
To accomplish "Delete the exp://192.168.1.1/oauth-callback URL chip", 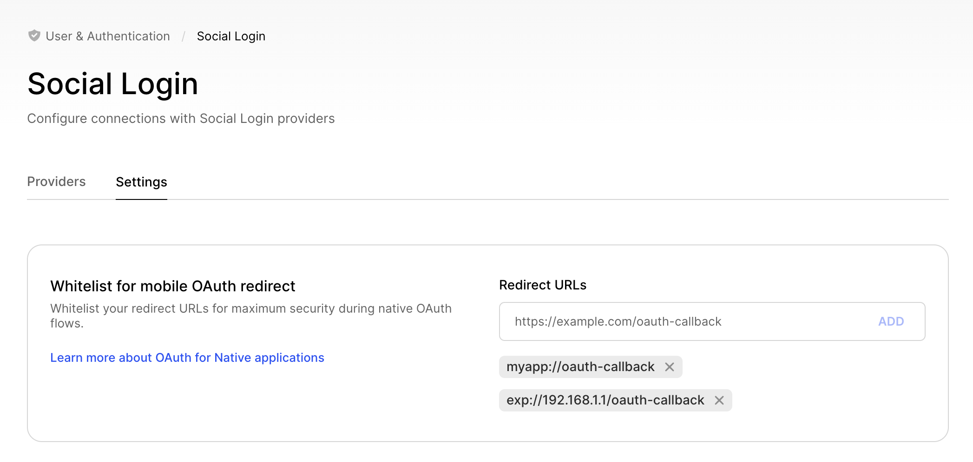I will click(x=719, y=400).
